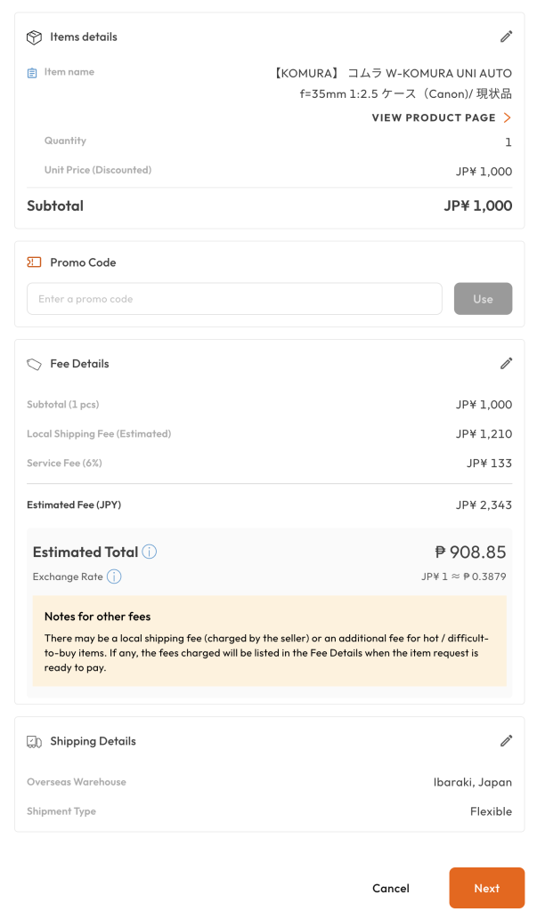Click the Item name clipboard icon

33,73
